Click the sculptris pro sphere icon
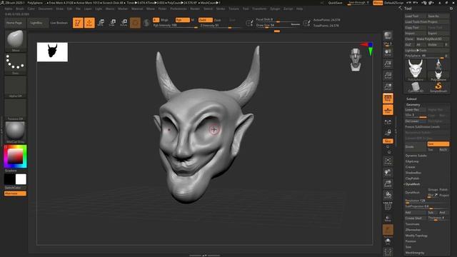This screenshot has width=457, height=257. [x=146, y=23]
